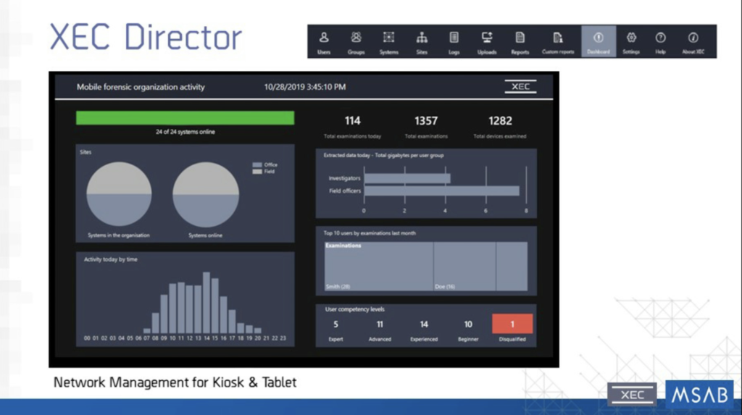This screenshot has width=742, height=415.
Task: Click the Systems in the organisation pie chart
Action: pyautogui.click(x=119, y=194)
